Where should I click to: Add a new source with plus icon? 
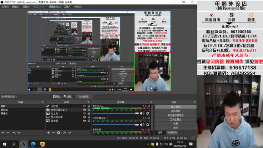click(x=48, y=133)
